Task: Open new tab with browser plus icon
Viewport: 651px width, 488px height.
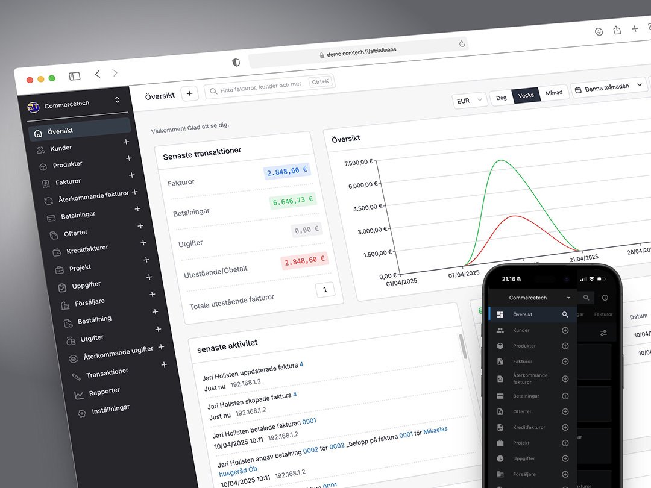Action: coord(635,29)
